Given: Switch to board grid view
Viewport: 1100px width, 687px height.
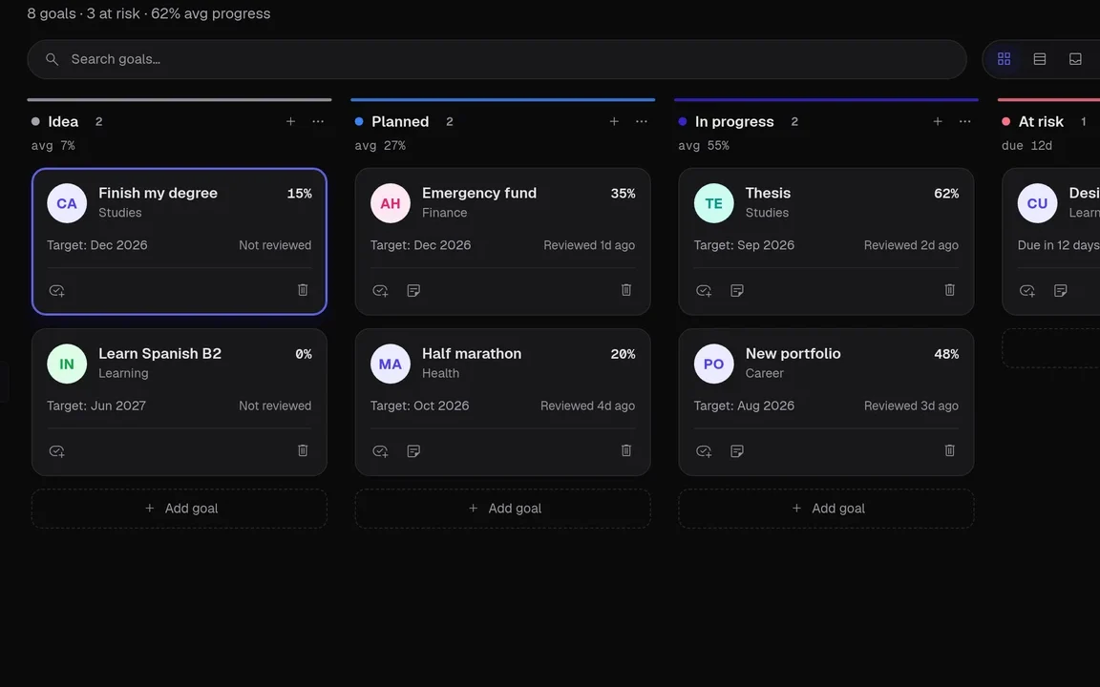Looking at the screenshot, I should (1004, 59).
